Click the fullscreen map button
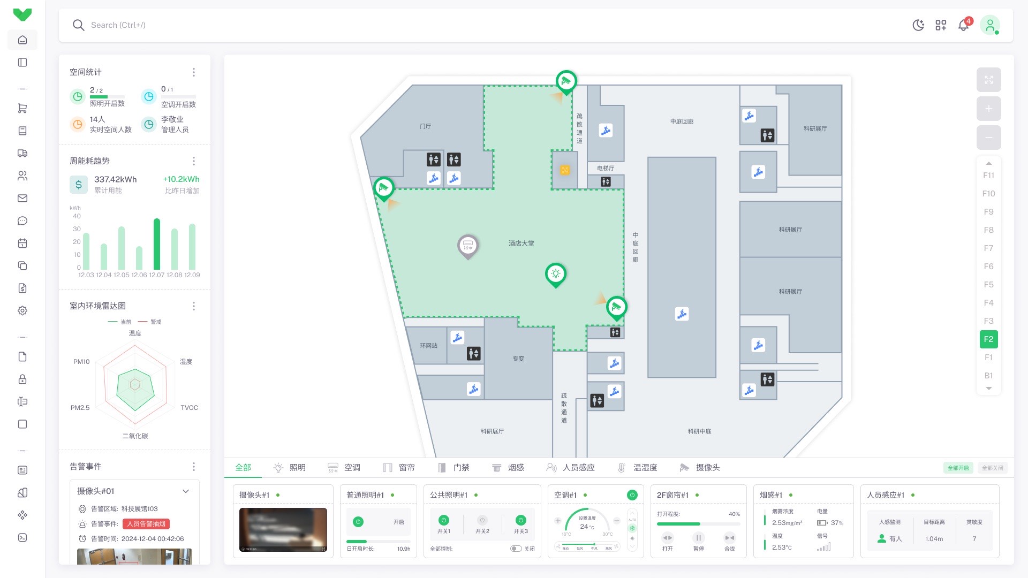The height and width of the screenshot is (578, 1028). pos(988,80)
